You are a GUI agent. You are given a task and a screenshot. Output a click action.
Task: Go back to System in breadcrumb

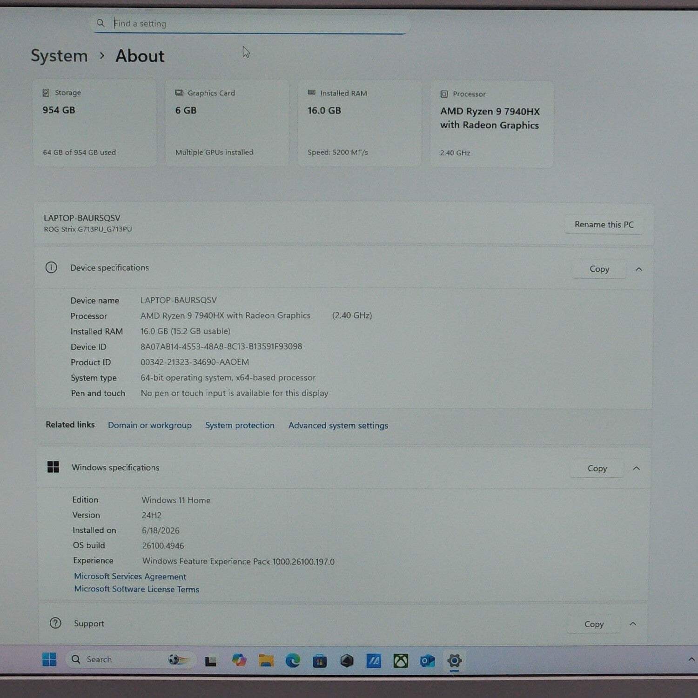click(59, 56)
